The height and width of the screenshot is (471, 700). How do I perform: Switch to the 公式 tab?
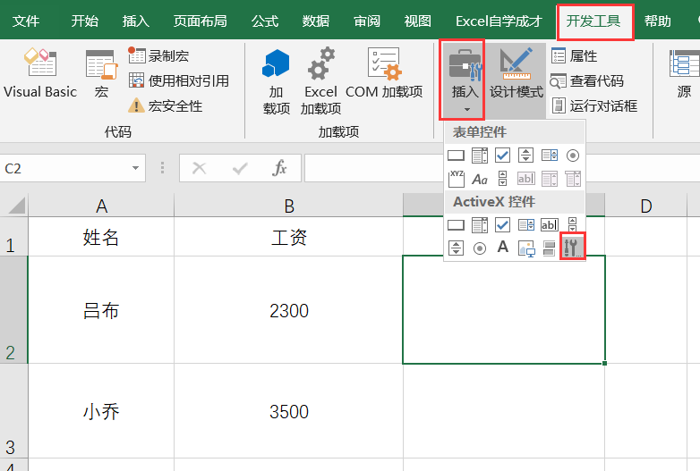(265, 21)
